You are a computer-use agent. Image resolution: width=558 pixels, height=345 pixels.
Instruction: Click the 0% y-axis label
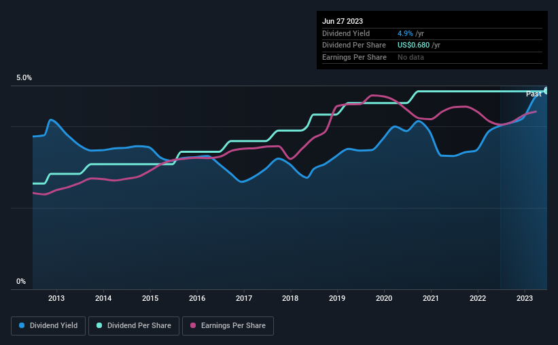tap(21, 281)
